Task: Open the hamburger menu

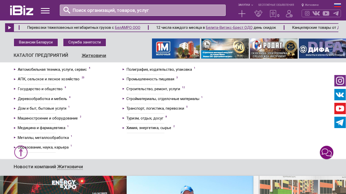Action: point(45,11)
